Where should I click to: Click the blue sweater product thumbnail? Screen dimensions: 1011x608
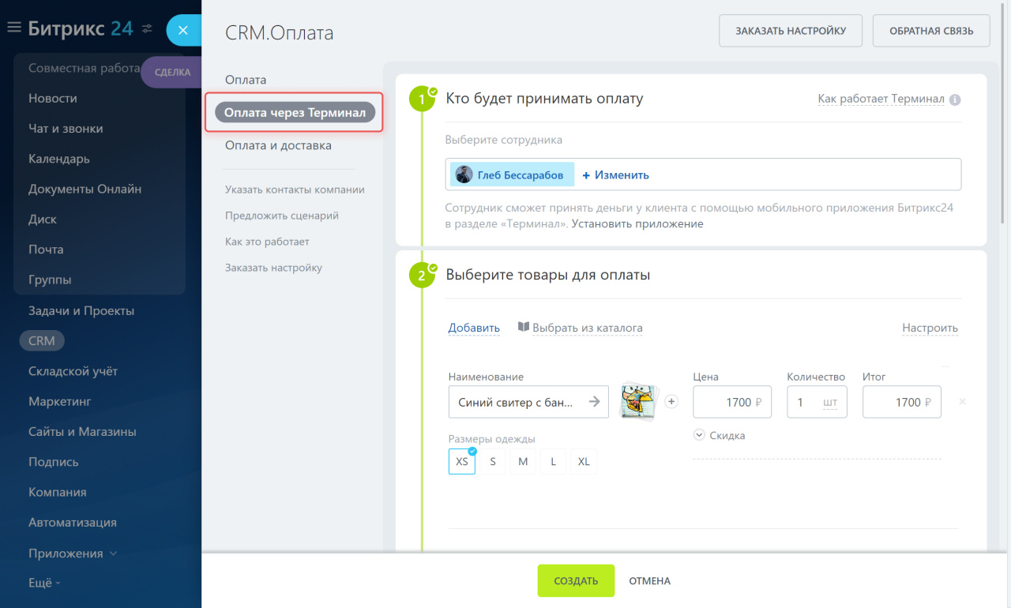640,401
